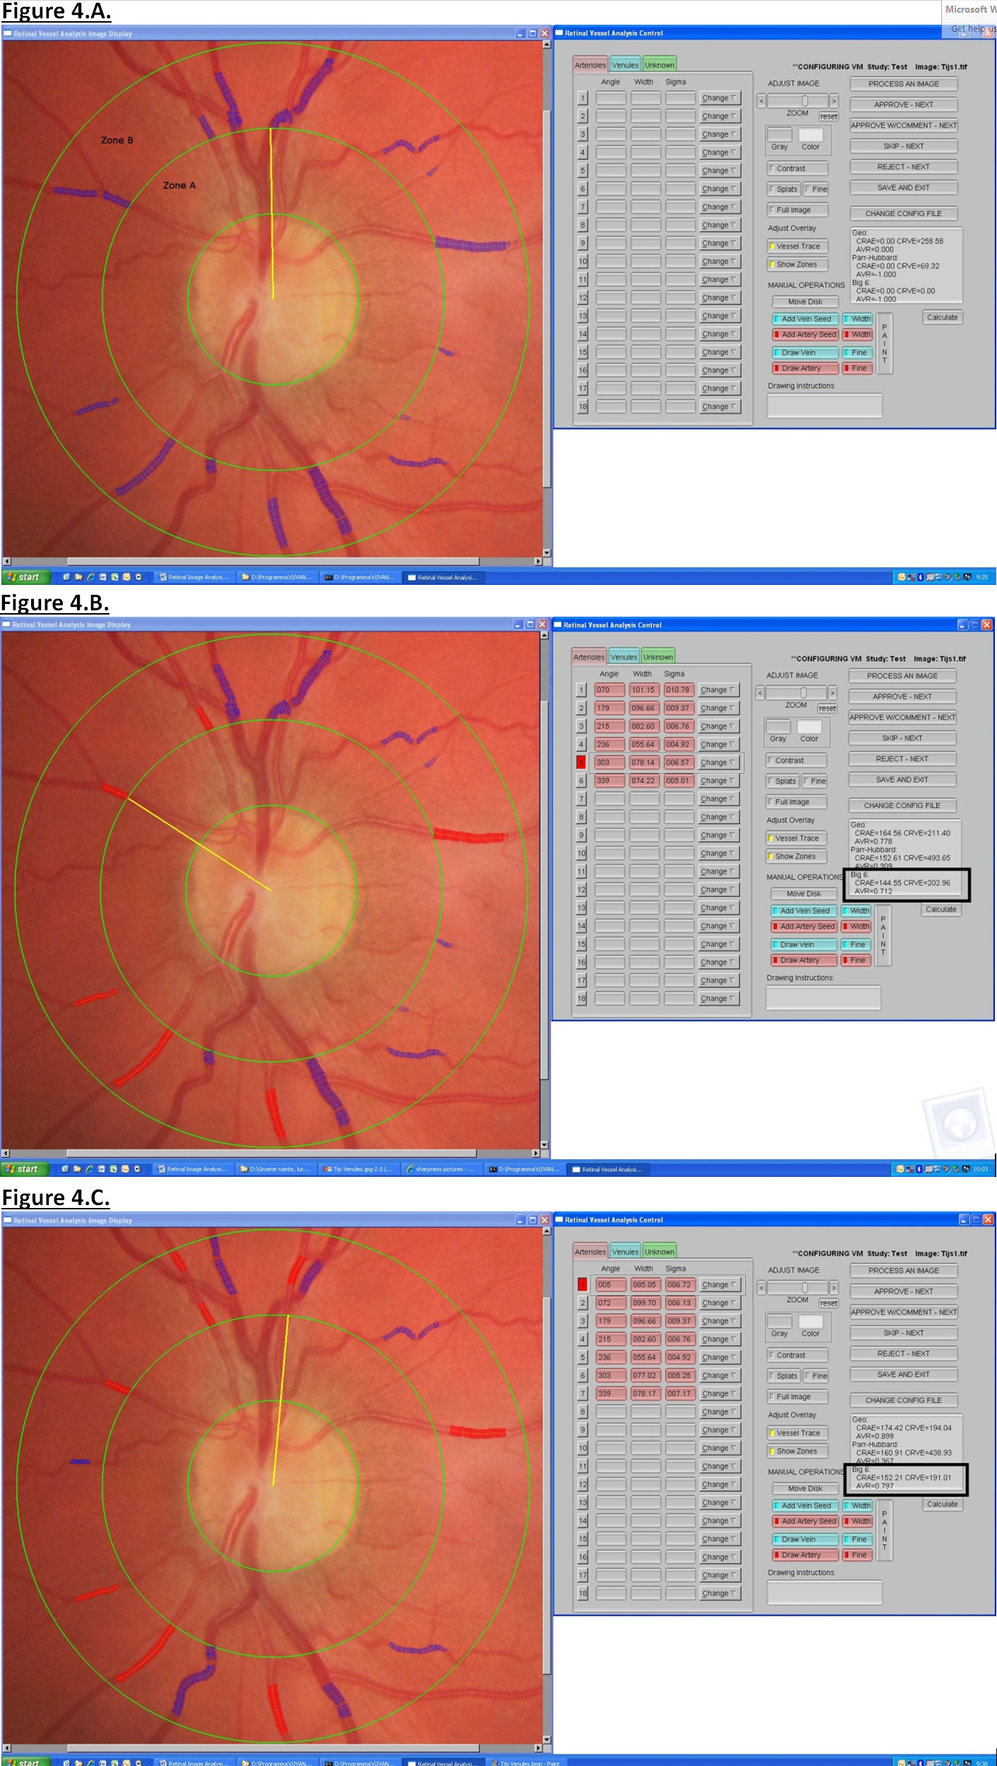Select Gray swatch in Figure 4.A
Viewport: 997px width, 1766px height.
[x=780, y=134]
